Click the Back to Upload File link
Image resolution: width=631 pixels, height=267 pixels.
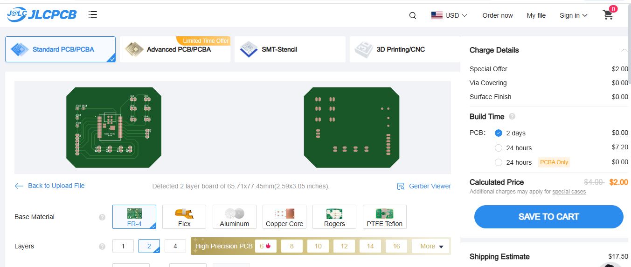[x=56, y=186]
